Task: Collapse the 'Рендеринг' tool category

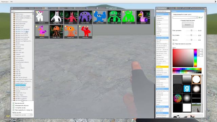Action: coord(162,89)
